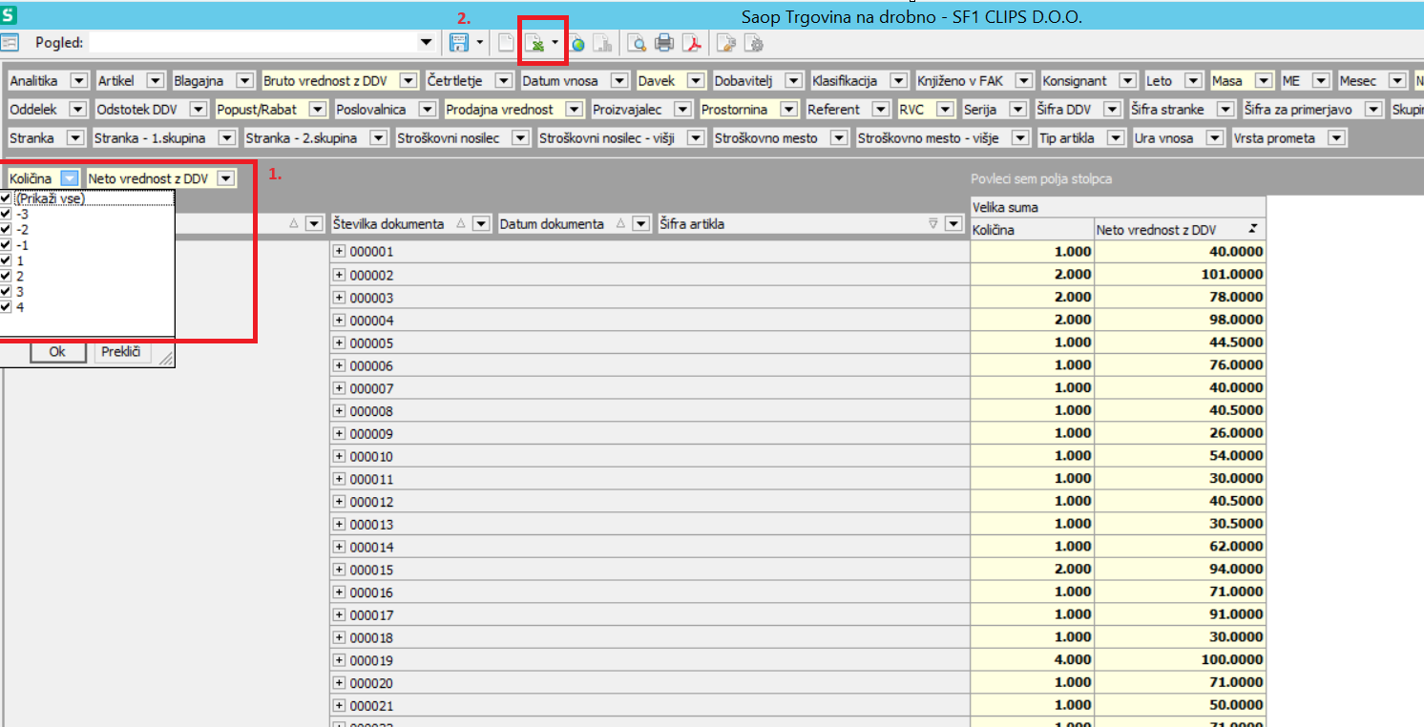Open the Pogled combo box dropdown
Viewport: 1424px width, 727px height.
[426, 43]
